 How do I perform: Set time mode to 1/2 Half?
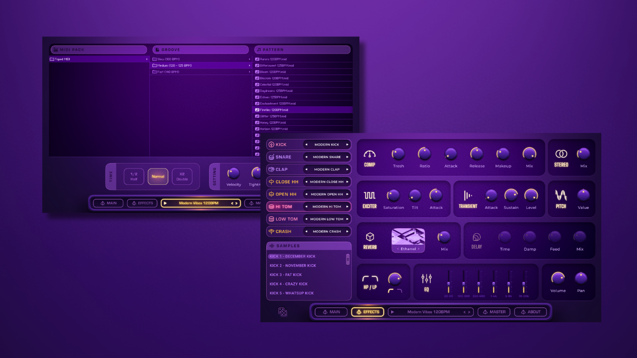pyautogui.click(x=134, y=176)
